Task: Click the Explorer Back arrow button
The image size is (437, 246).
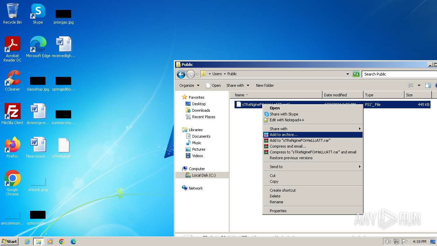Action: (181, 74)
